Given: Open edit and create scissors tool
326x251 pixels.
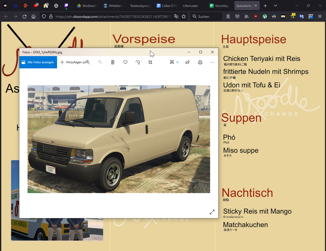Looking at the screenshot, I should pos(172,62).
